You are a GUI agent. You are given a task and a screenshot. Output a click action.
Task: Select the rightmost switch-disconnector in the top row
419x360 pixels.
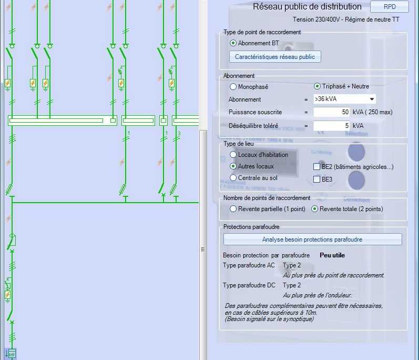pyautogui.click(x=174, y=52)
